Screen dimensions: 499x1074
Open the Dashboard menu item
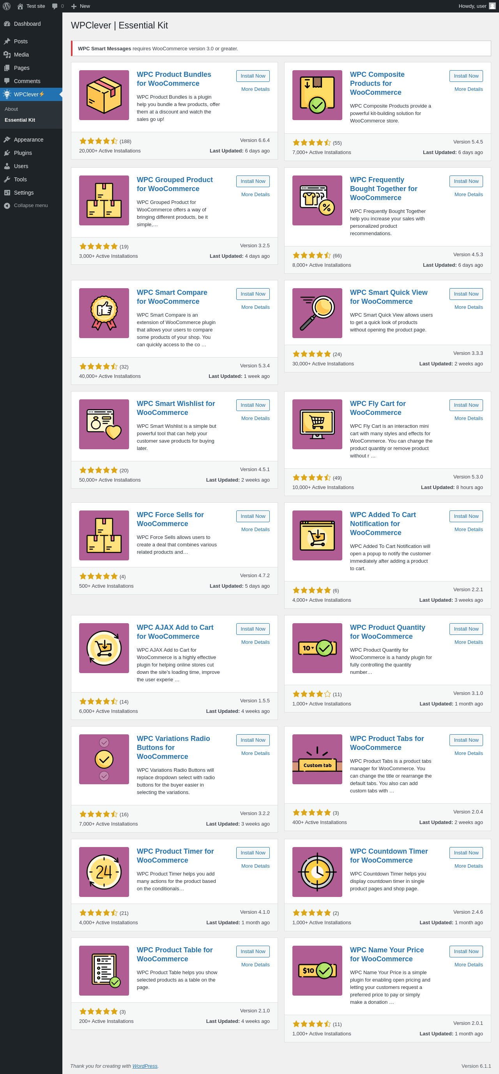[31, 24]
